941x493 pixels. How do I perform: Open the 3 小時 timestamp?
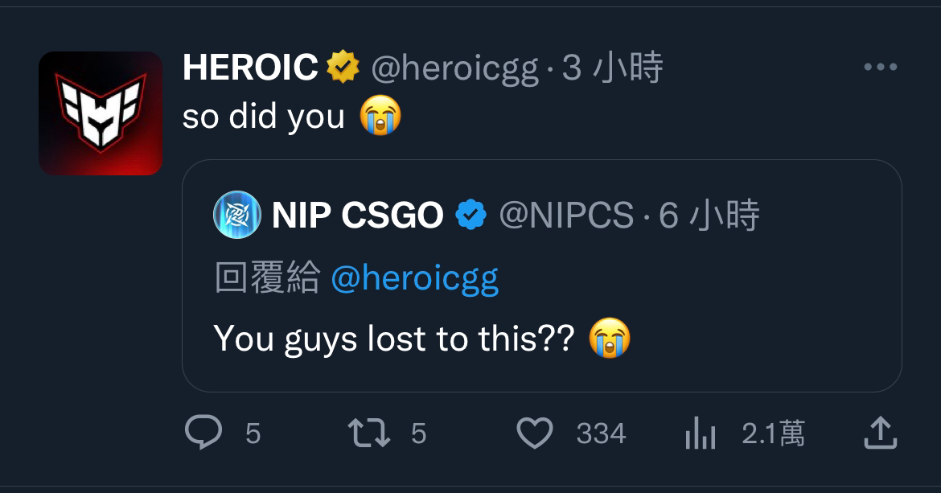612,67
